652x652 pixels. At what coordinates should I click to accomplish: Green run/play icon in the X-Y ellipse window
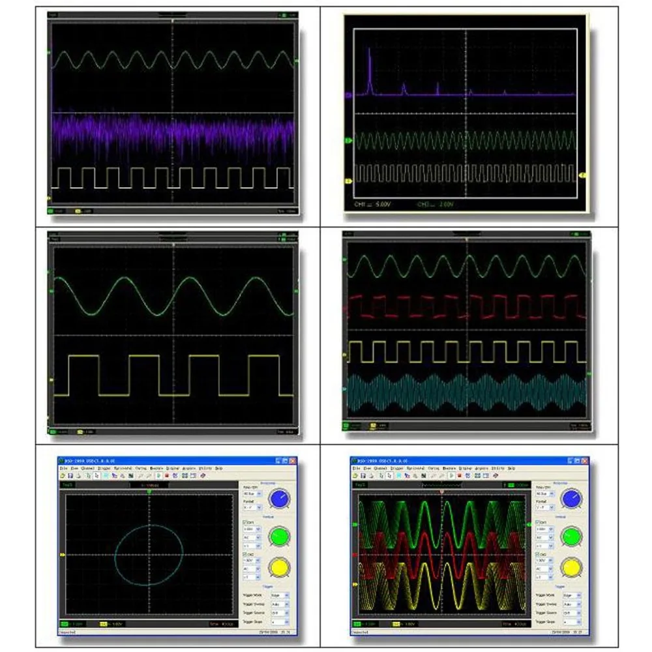pos(159,476)
